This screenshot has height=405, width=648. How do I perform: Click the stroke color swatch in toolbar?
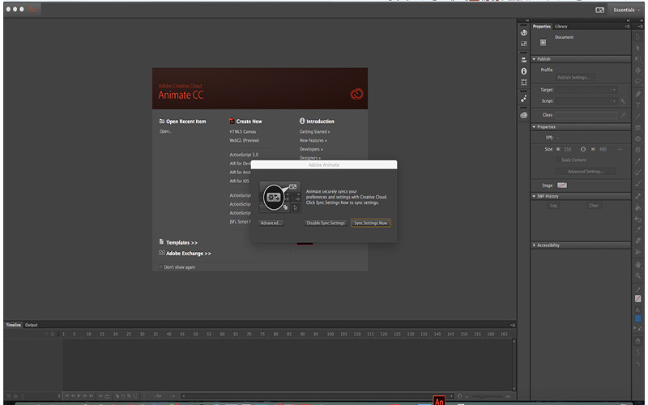click(637, 299)
